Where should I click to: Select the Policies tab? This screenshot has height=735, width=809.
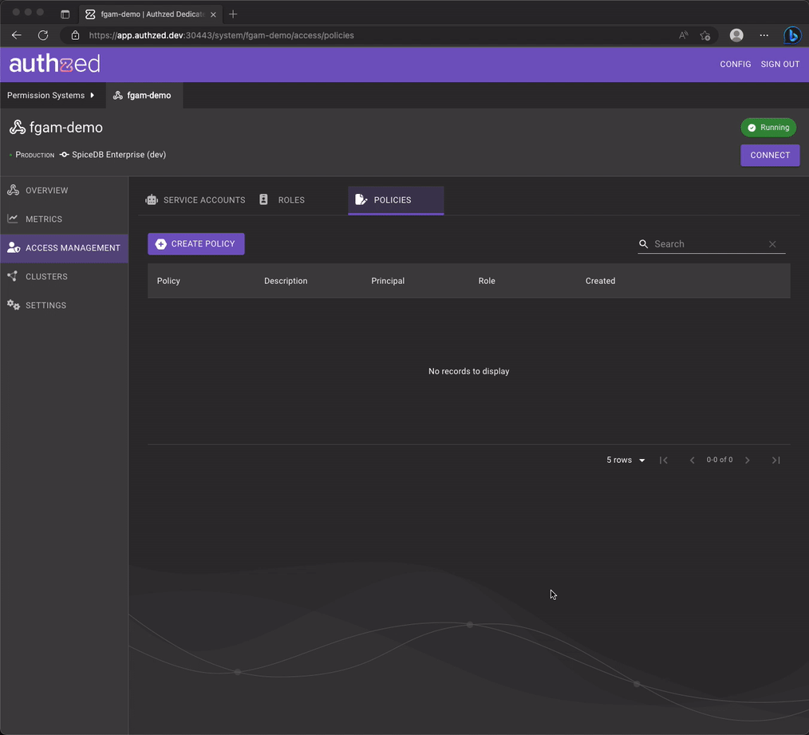[396, 200]
